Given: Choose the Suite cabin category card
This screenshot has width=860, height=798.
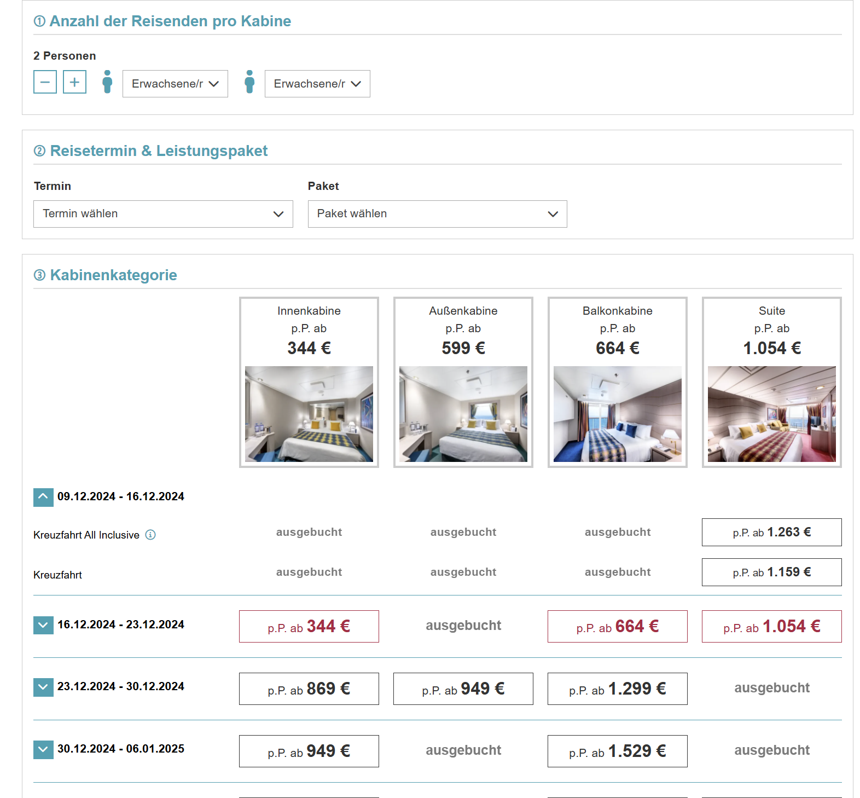Looking at the screenshot, I should point(772,382).
